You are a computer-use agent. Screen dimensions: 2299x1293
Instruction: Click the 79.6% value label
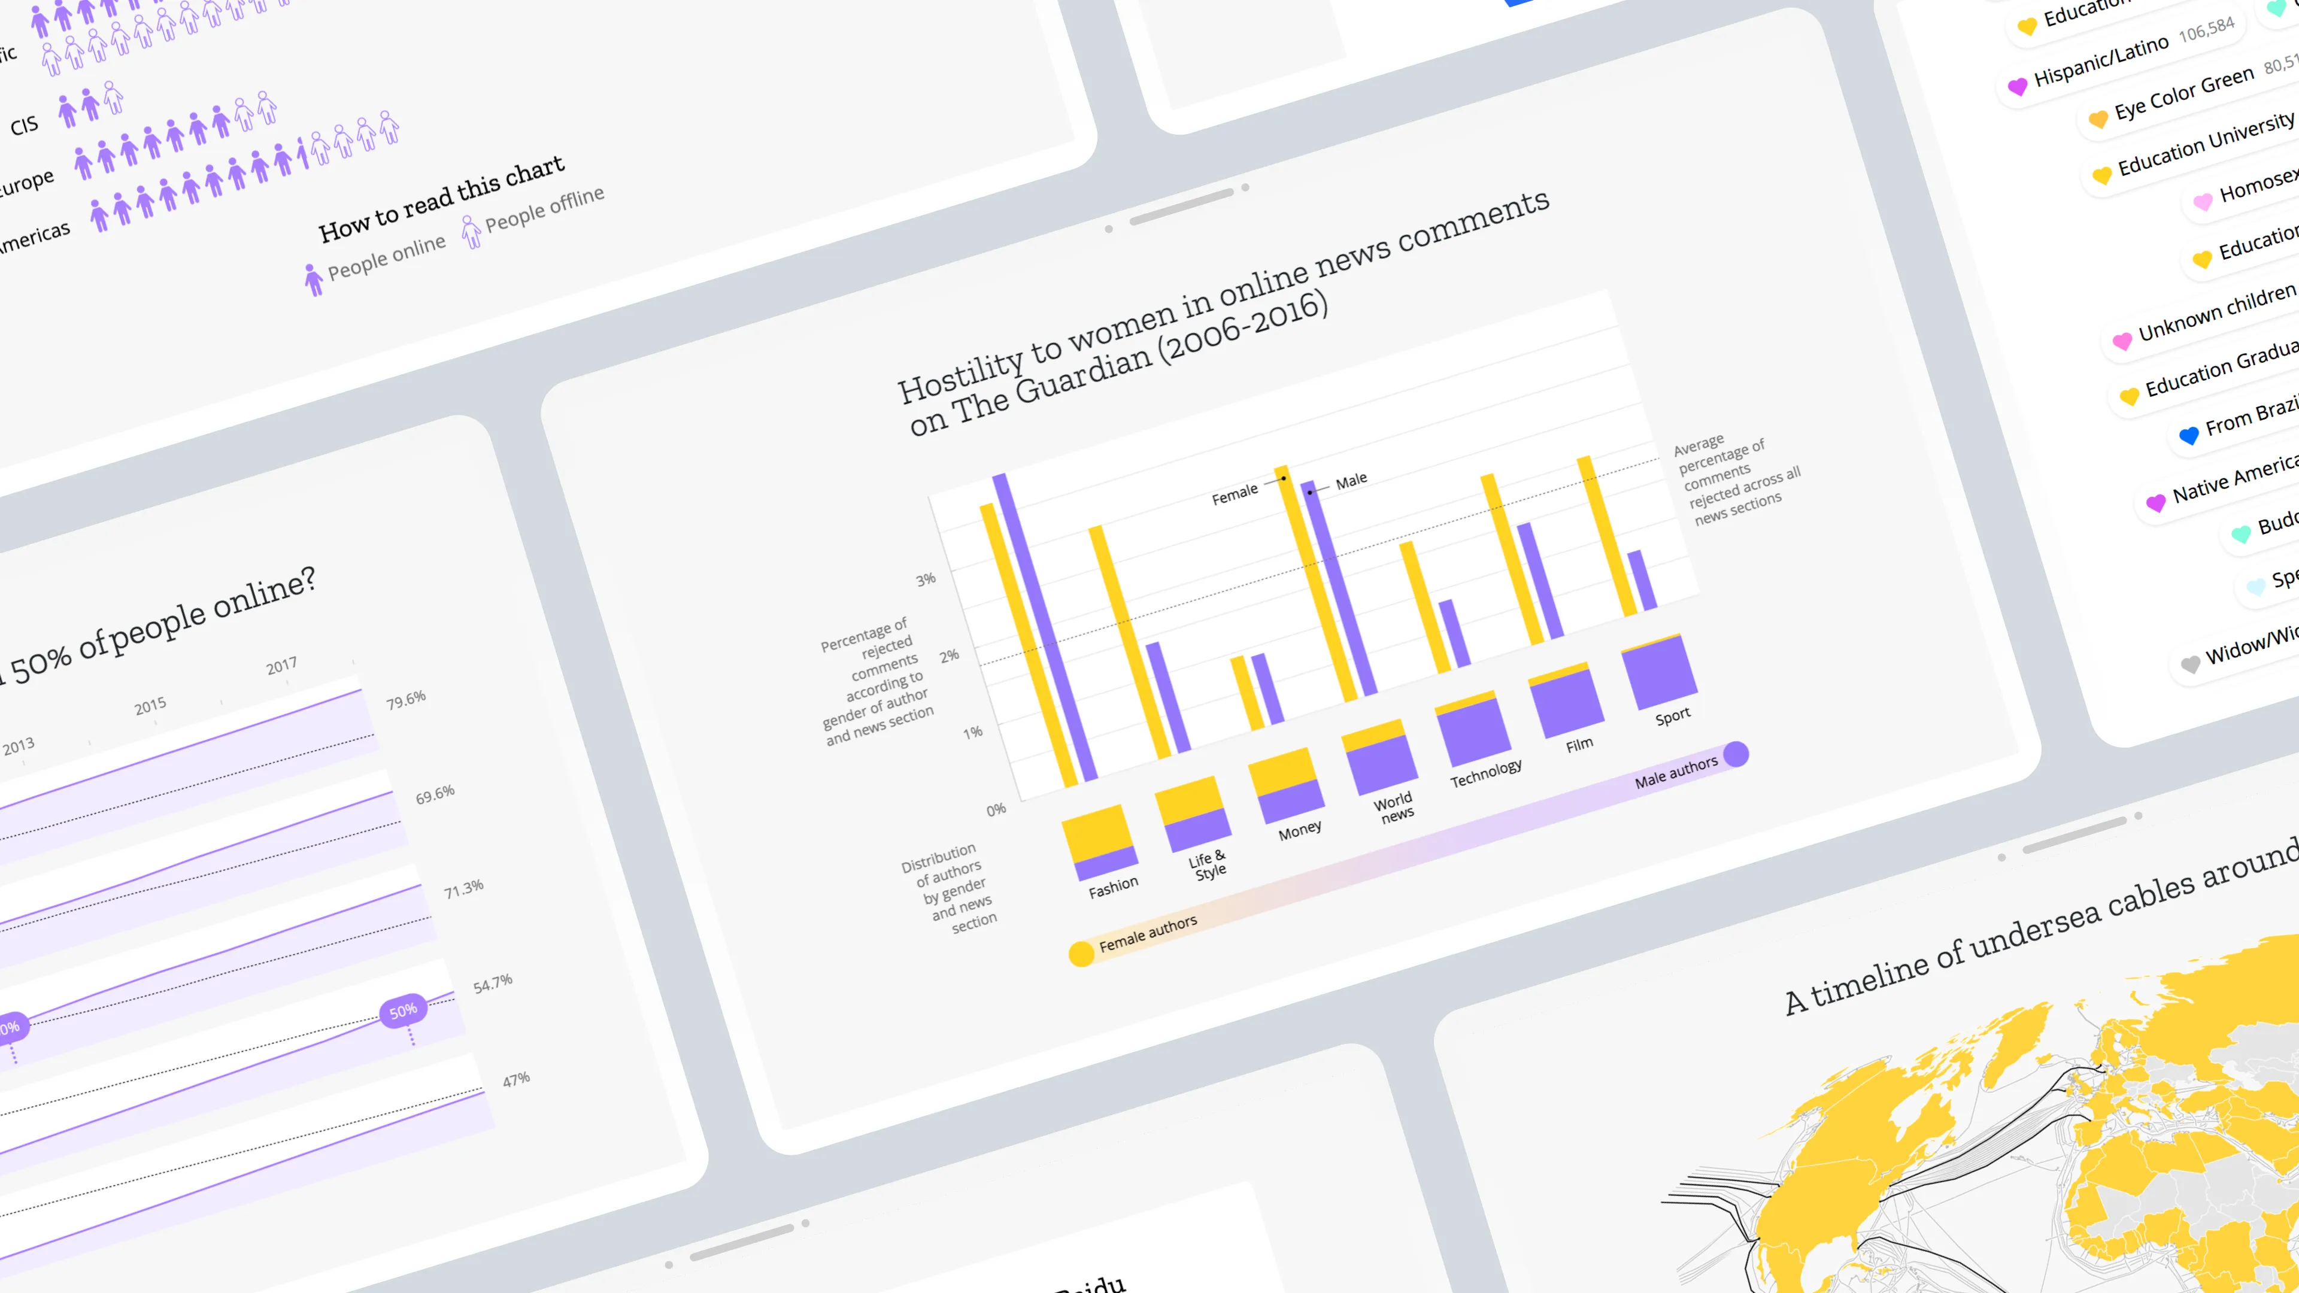[x=405, y=700]
